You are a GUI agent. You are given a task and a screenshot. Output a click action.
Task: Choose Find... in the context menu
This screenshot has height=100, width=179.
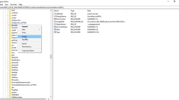(29, 32)
